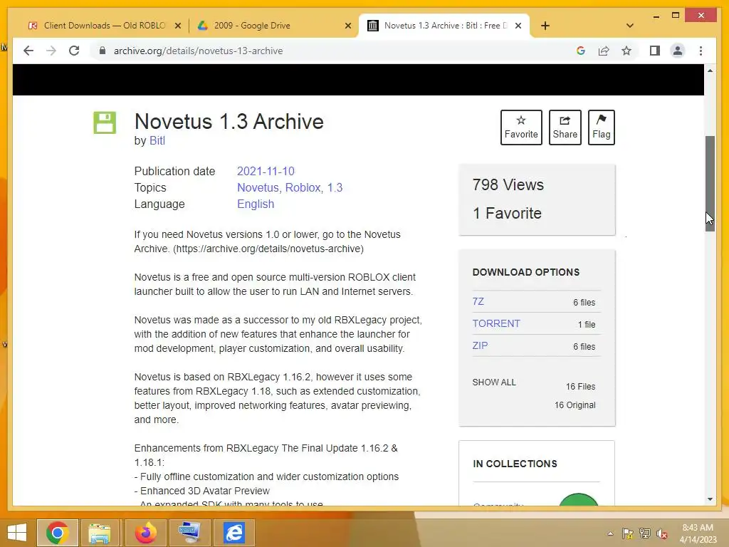
Task: Open the Roblox topic link
Action: coord(303,187)
